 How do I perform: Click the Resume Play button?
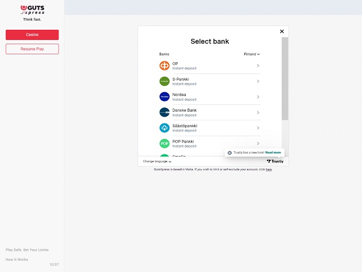pyautogui.click(x=32, y=49)
